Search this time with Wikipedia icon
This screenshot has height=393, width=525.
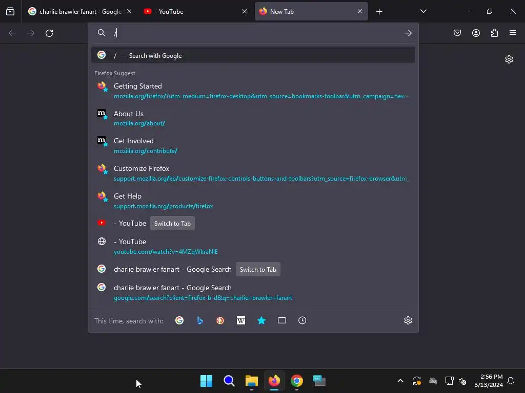pyautogui.click(x=241, y=320)
